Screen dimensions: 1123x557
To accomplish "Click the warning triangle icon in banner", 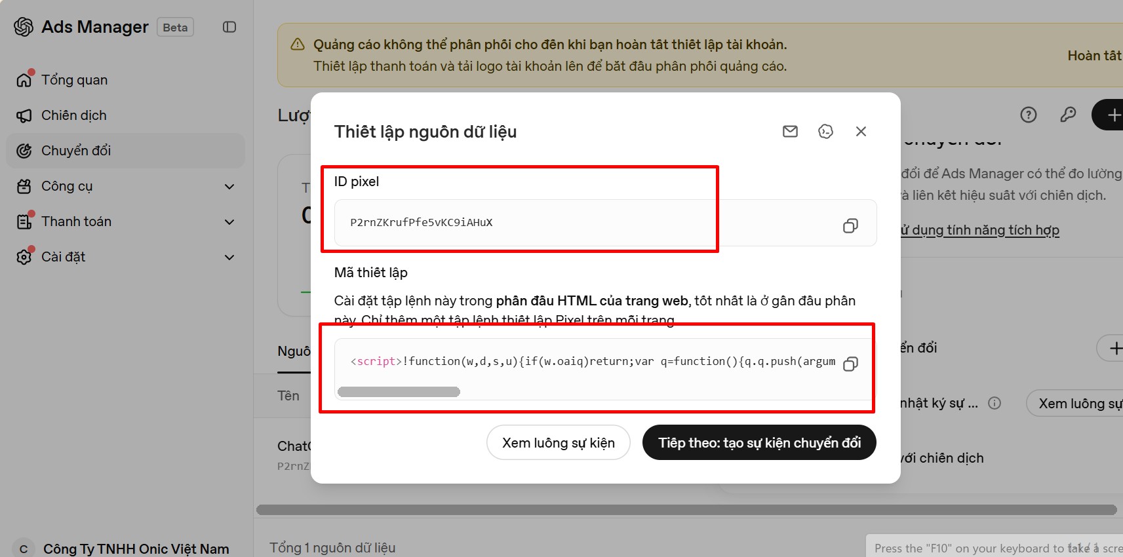I will click(298, 45).
